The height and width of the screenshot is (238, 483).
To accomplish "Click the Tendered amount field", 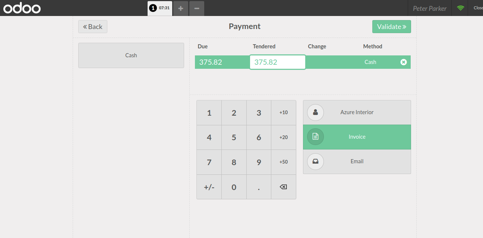I will click(x=277, y=62).
